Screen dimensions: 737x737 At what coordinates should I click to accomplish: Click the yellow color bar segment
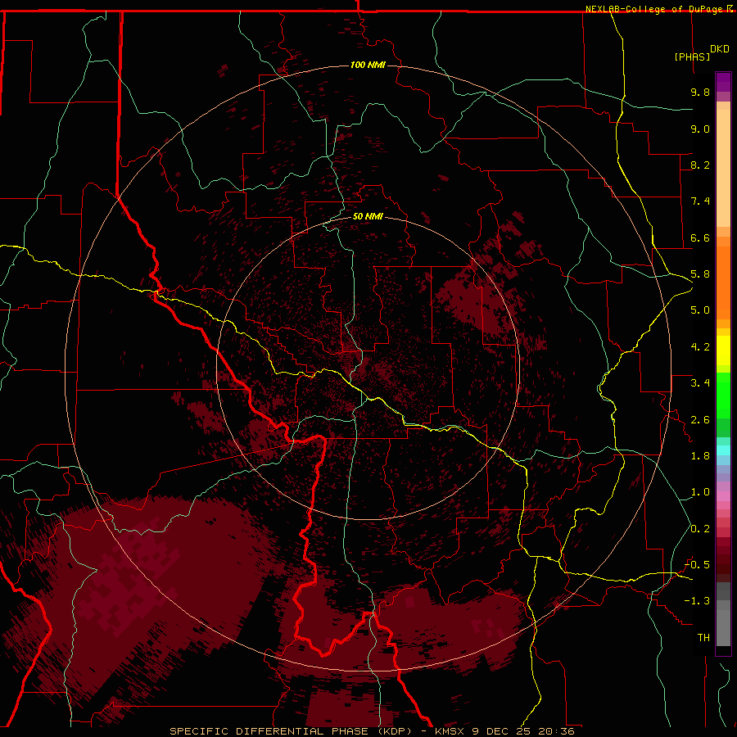pyautogui.click(x=723, y=350)
